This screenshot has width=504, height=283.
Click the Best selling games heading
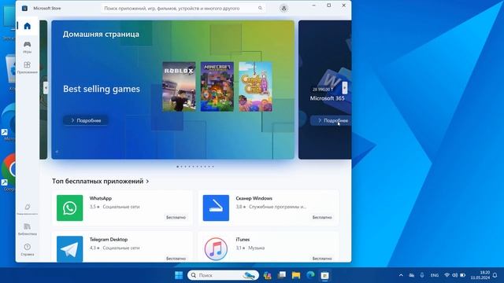pyautogui.click(x=102, y=89)
